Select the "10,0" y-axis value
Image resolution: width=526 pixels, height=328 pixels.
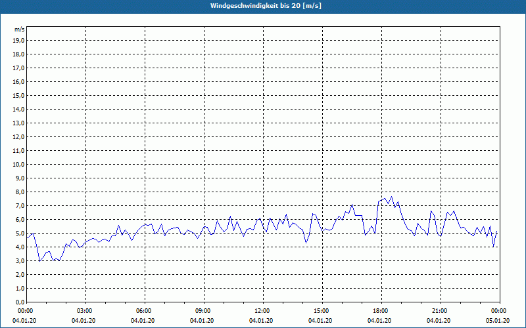coord(19,165)
